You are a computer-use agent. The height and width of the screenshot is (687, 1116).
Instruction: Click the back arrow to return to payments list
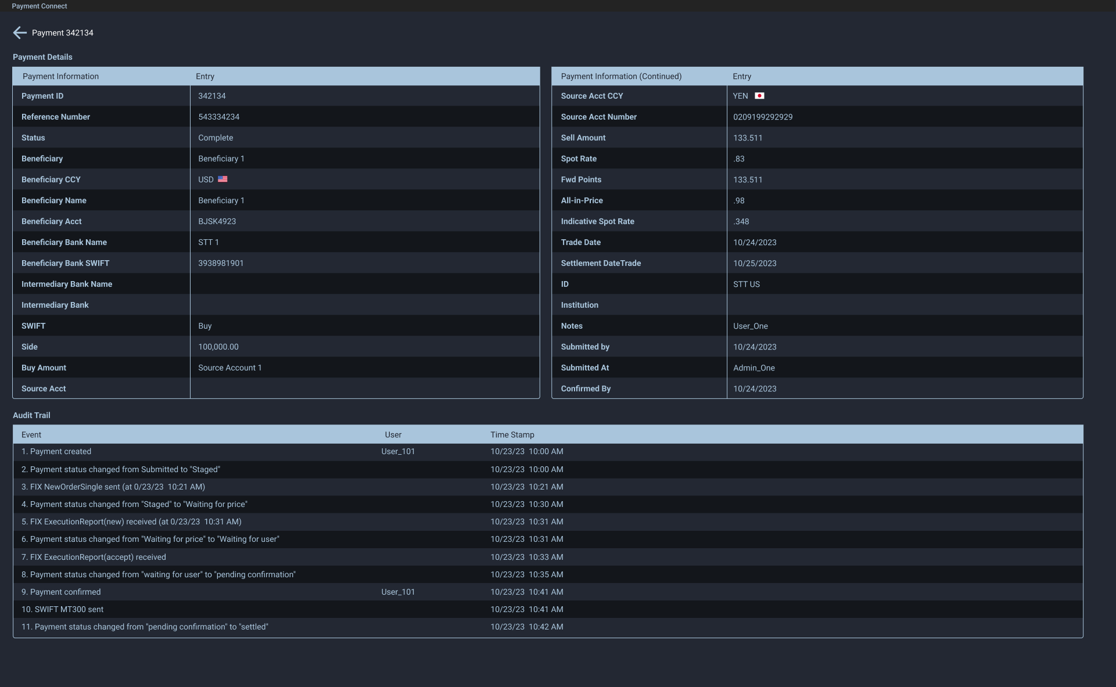pyautogui.click(x=20, y=33)
